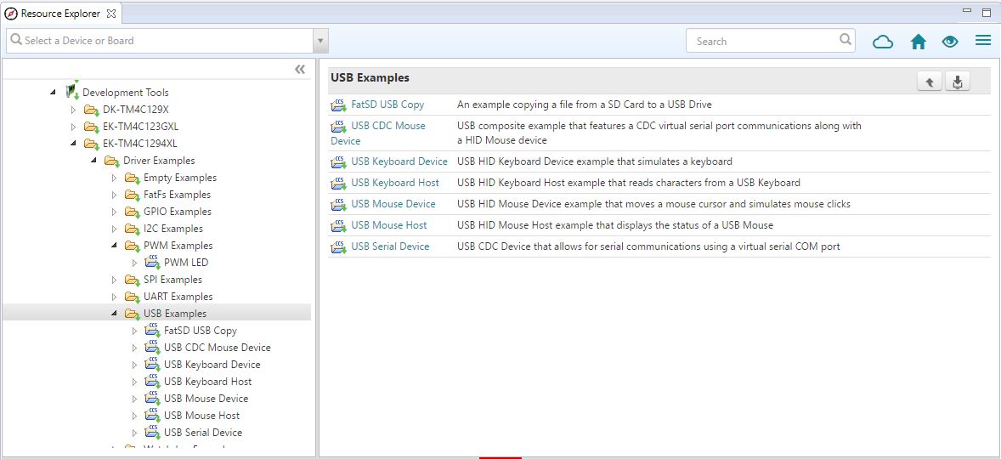Click the FatSD USB Copy project icon in the list

coord(338,105)
